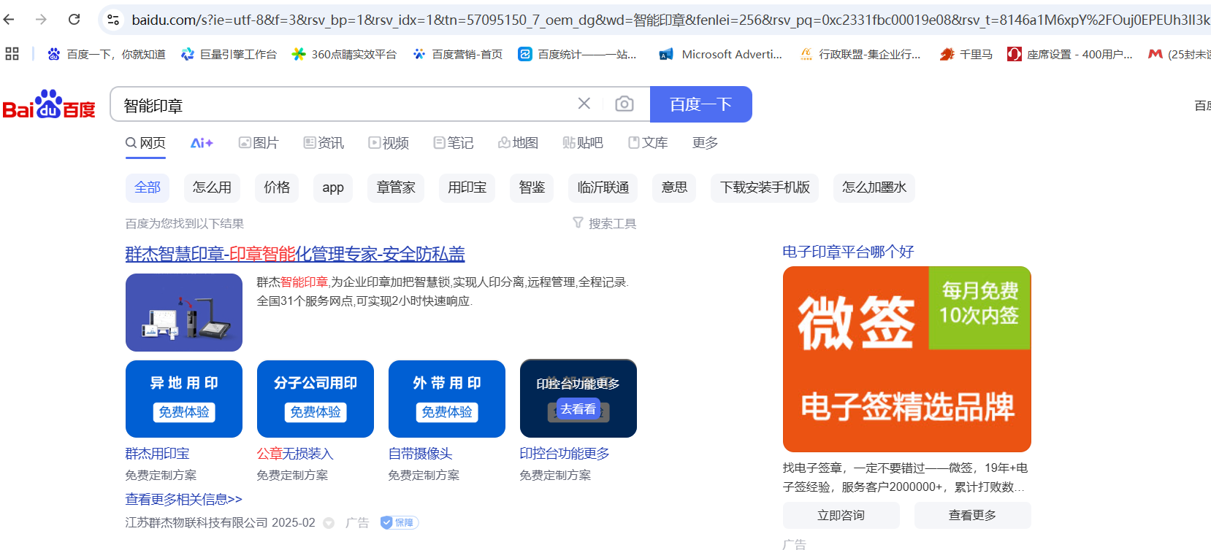Click the 立即咨询 button
The height and width of the screenshot is (550, 1211).
click(x=841, y=515)
